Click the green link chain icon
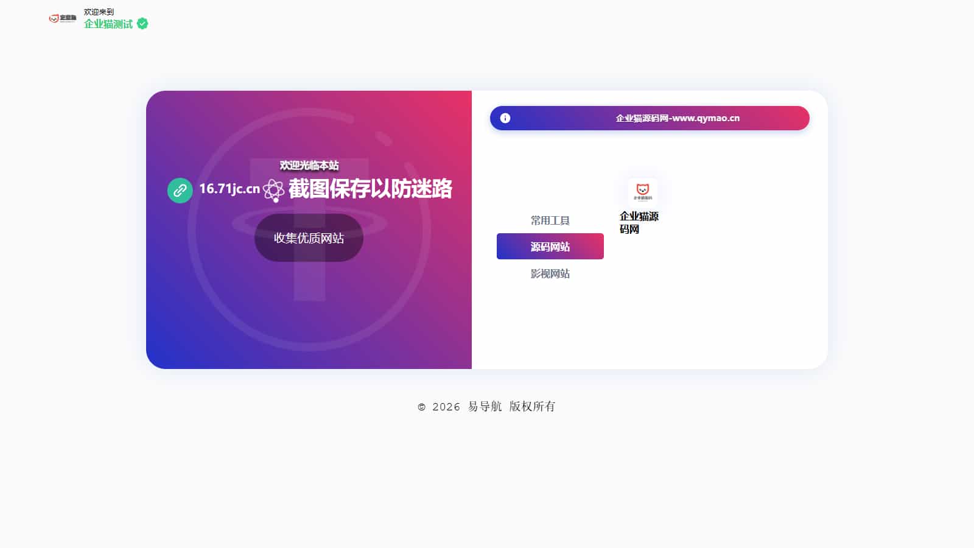 180,191
